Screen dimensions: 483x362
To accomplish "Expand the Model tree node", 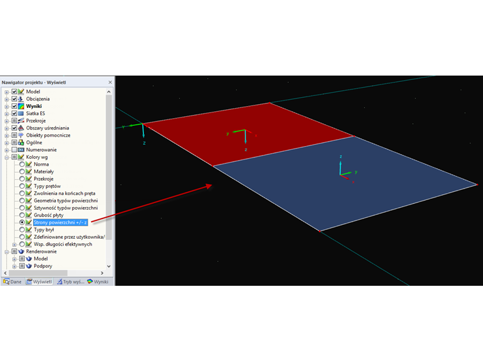I will tap(7, 91).
